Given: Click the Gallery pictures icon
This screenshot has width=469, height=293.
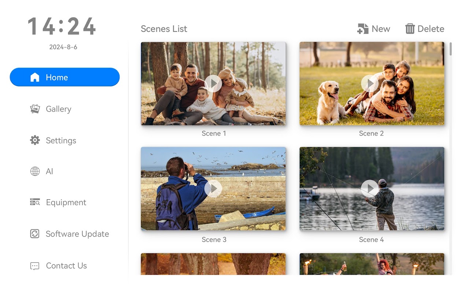Looking at the screenshot, I should tap(35, 109).
